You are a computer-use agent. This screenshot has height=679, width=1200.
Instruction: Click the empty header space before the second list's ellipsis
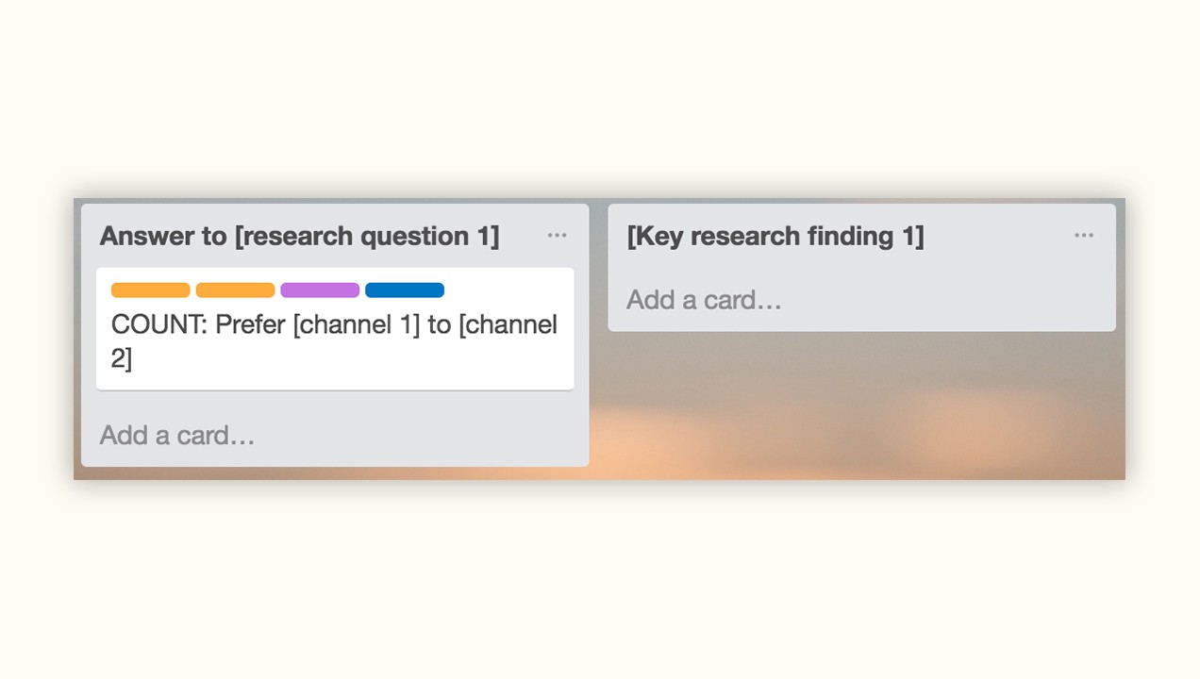1000,236
